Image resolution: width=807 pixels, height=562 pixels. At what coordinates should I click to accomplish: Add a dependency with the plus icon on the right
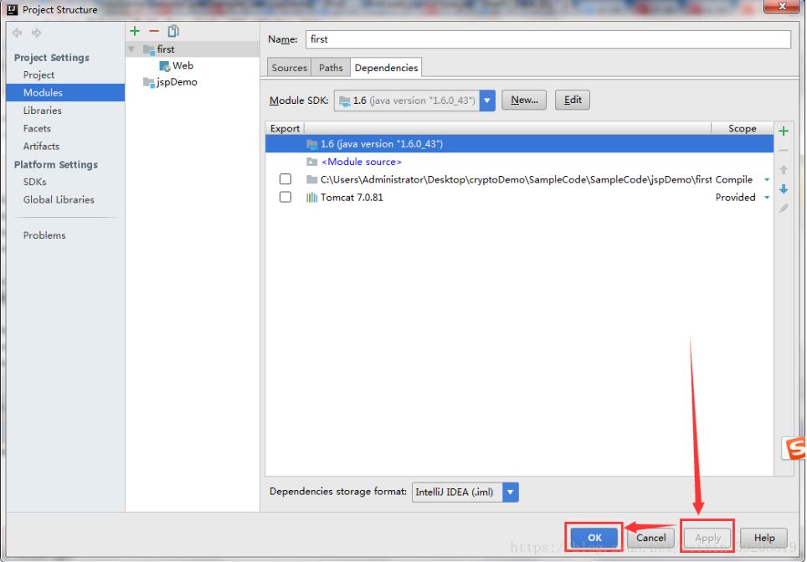tap(783, 131)
